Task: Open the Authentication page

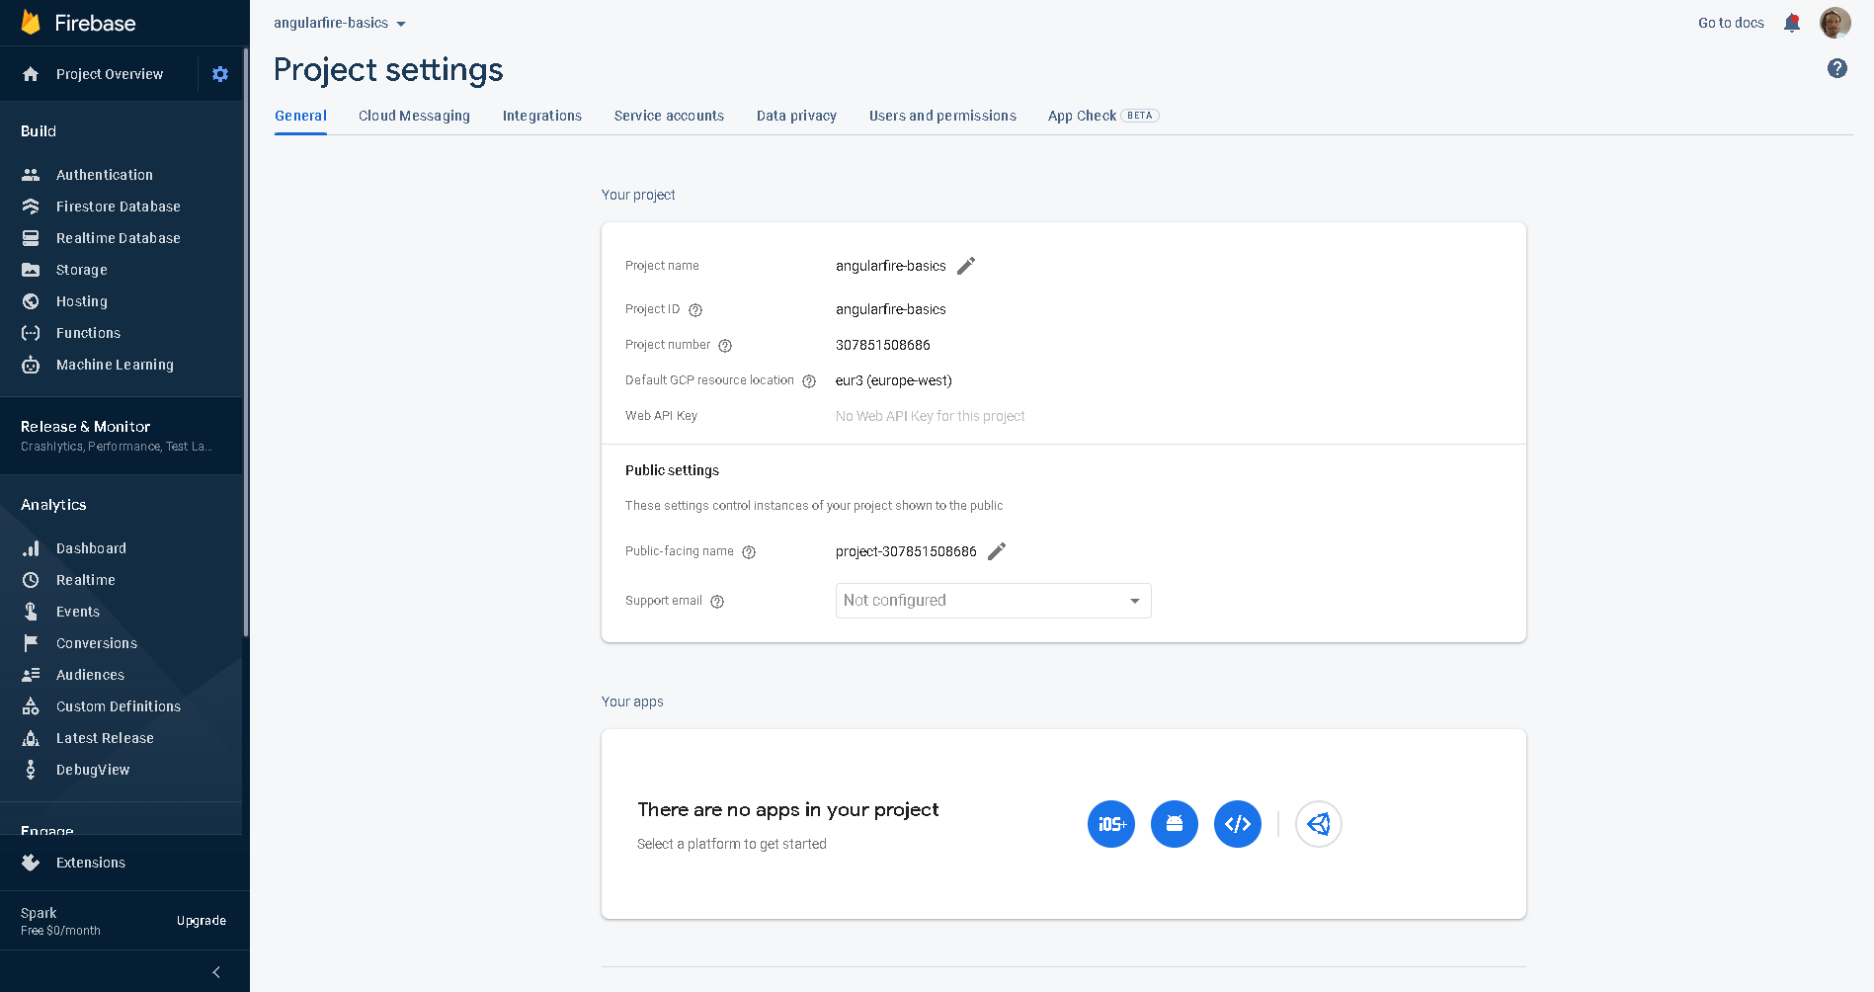Action: (105, 175)
